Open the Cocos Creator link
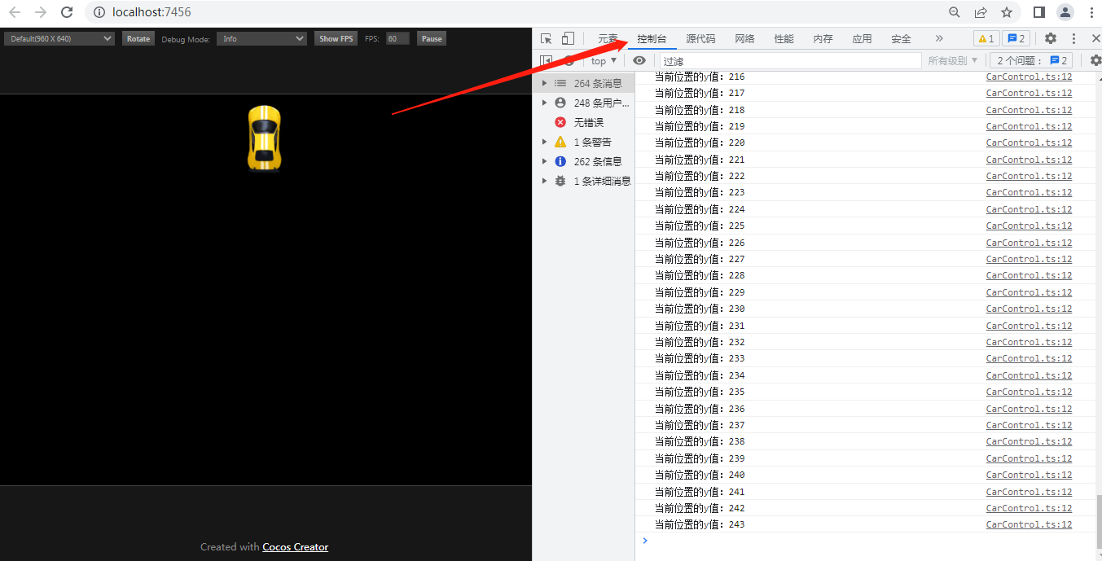This screenshot has height=561, width=1102. click(x=295, y=547)
